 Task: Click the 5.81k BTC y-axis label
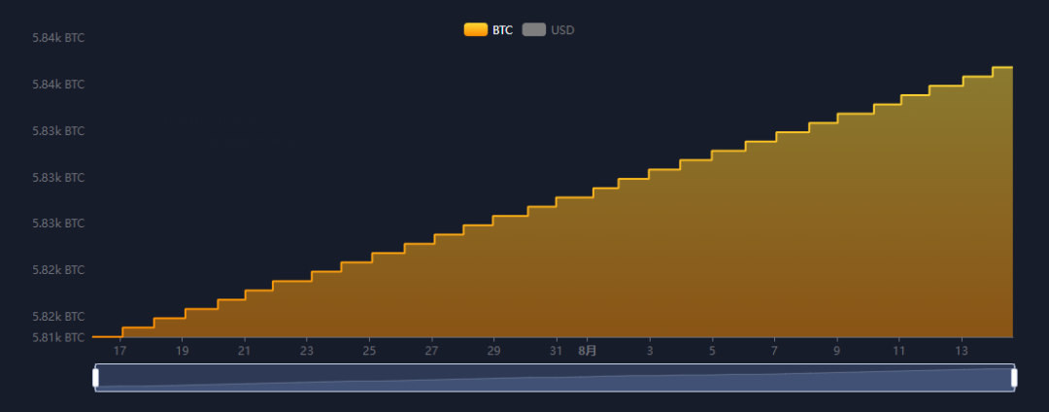point(58,338)
